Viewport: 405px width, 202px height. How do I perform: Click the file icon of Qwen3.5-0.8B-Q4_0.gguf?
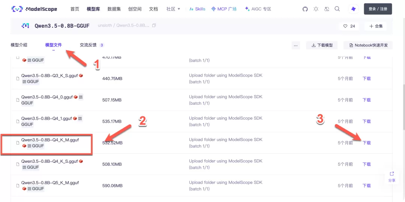tap(18, 100)
